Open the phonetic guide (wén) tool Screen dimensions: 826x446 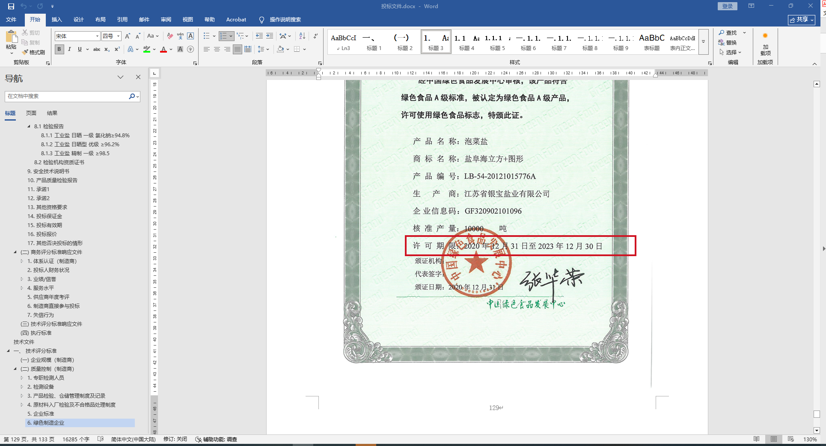pos(180,36)
